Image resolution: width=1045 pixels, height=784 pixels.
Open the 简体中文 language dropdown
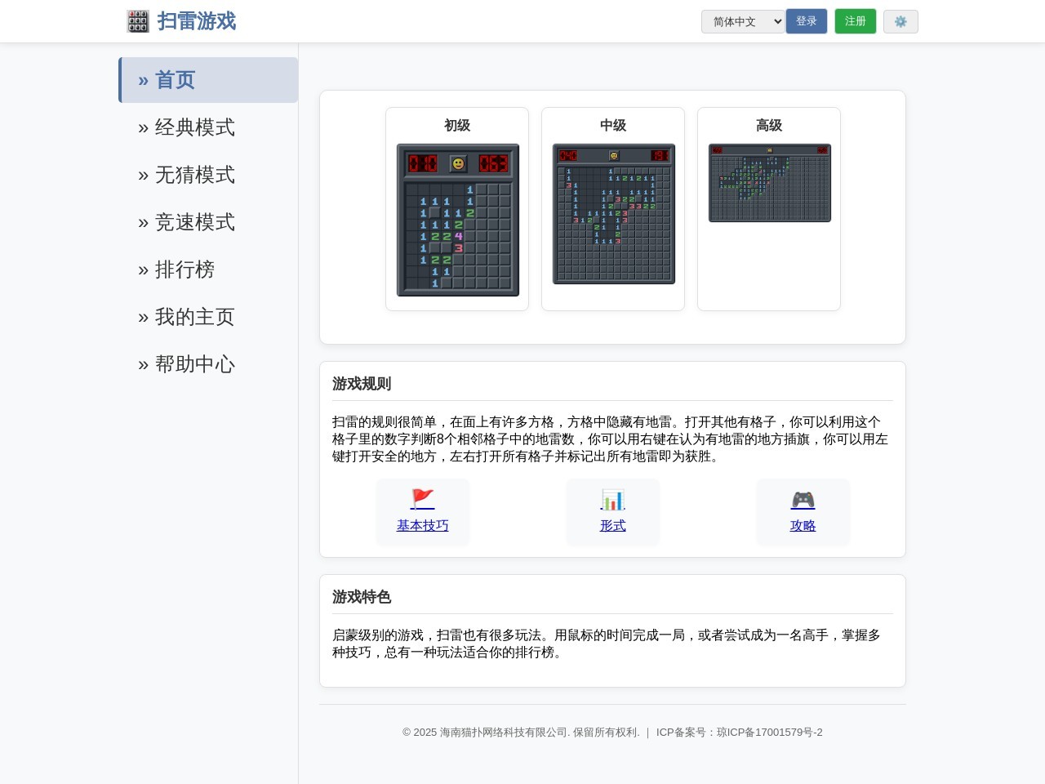point(742,22)
